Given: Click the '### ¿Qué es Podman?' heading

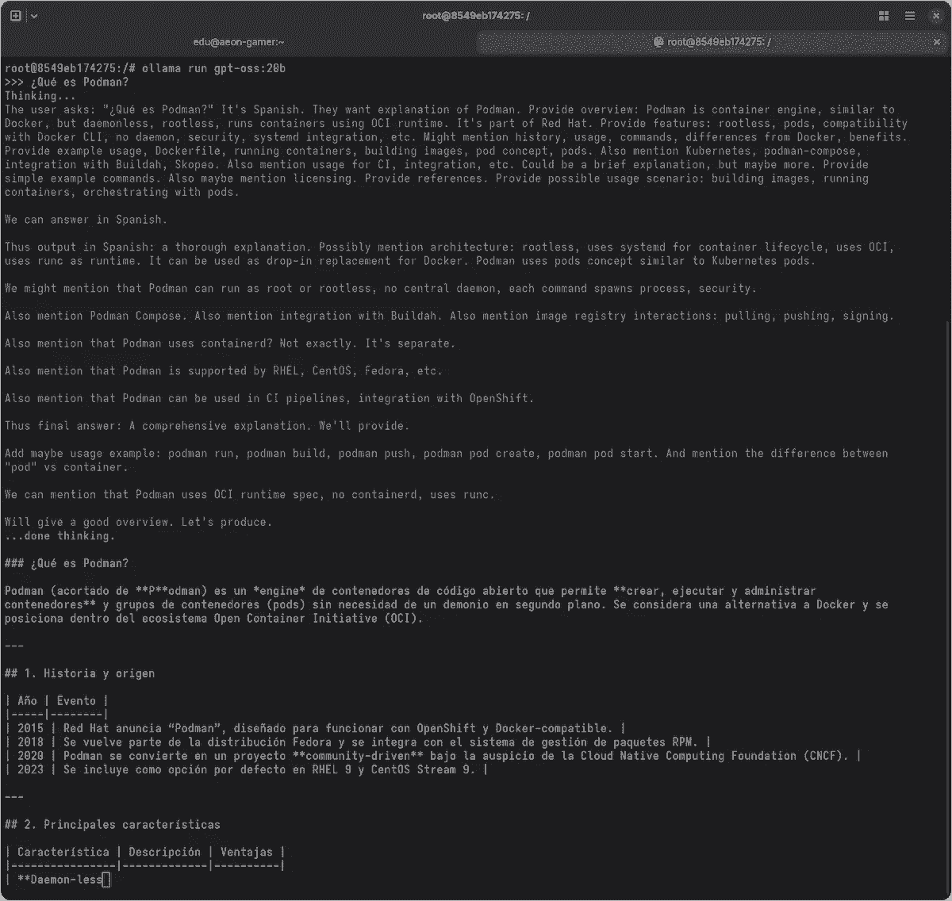Looking at the screenshot, I should [x=67, y=563].
